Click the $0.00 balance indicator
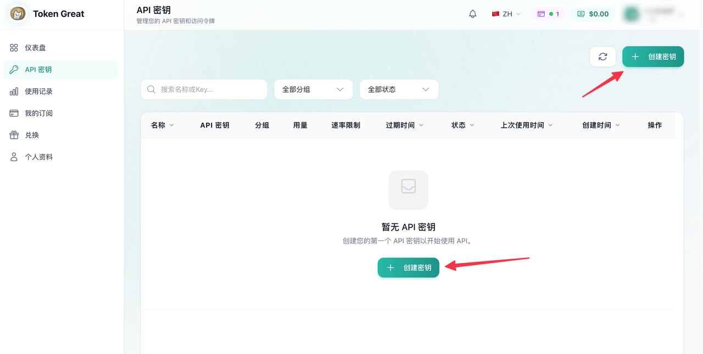Screen dimensions: 703x354 tap(593, 14)
